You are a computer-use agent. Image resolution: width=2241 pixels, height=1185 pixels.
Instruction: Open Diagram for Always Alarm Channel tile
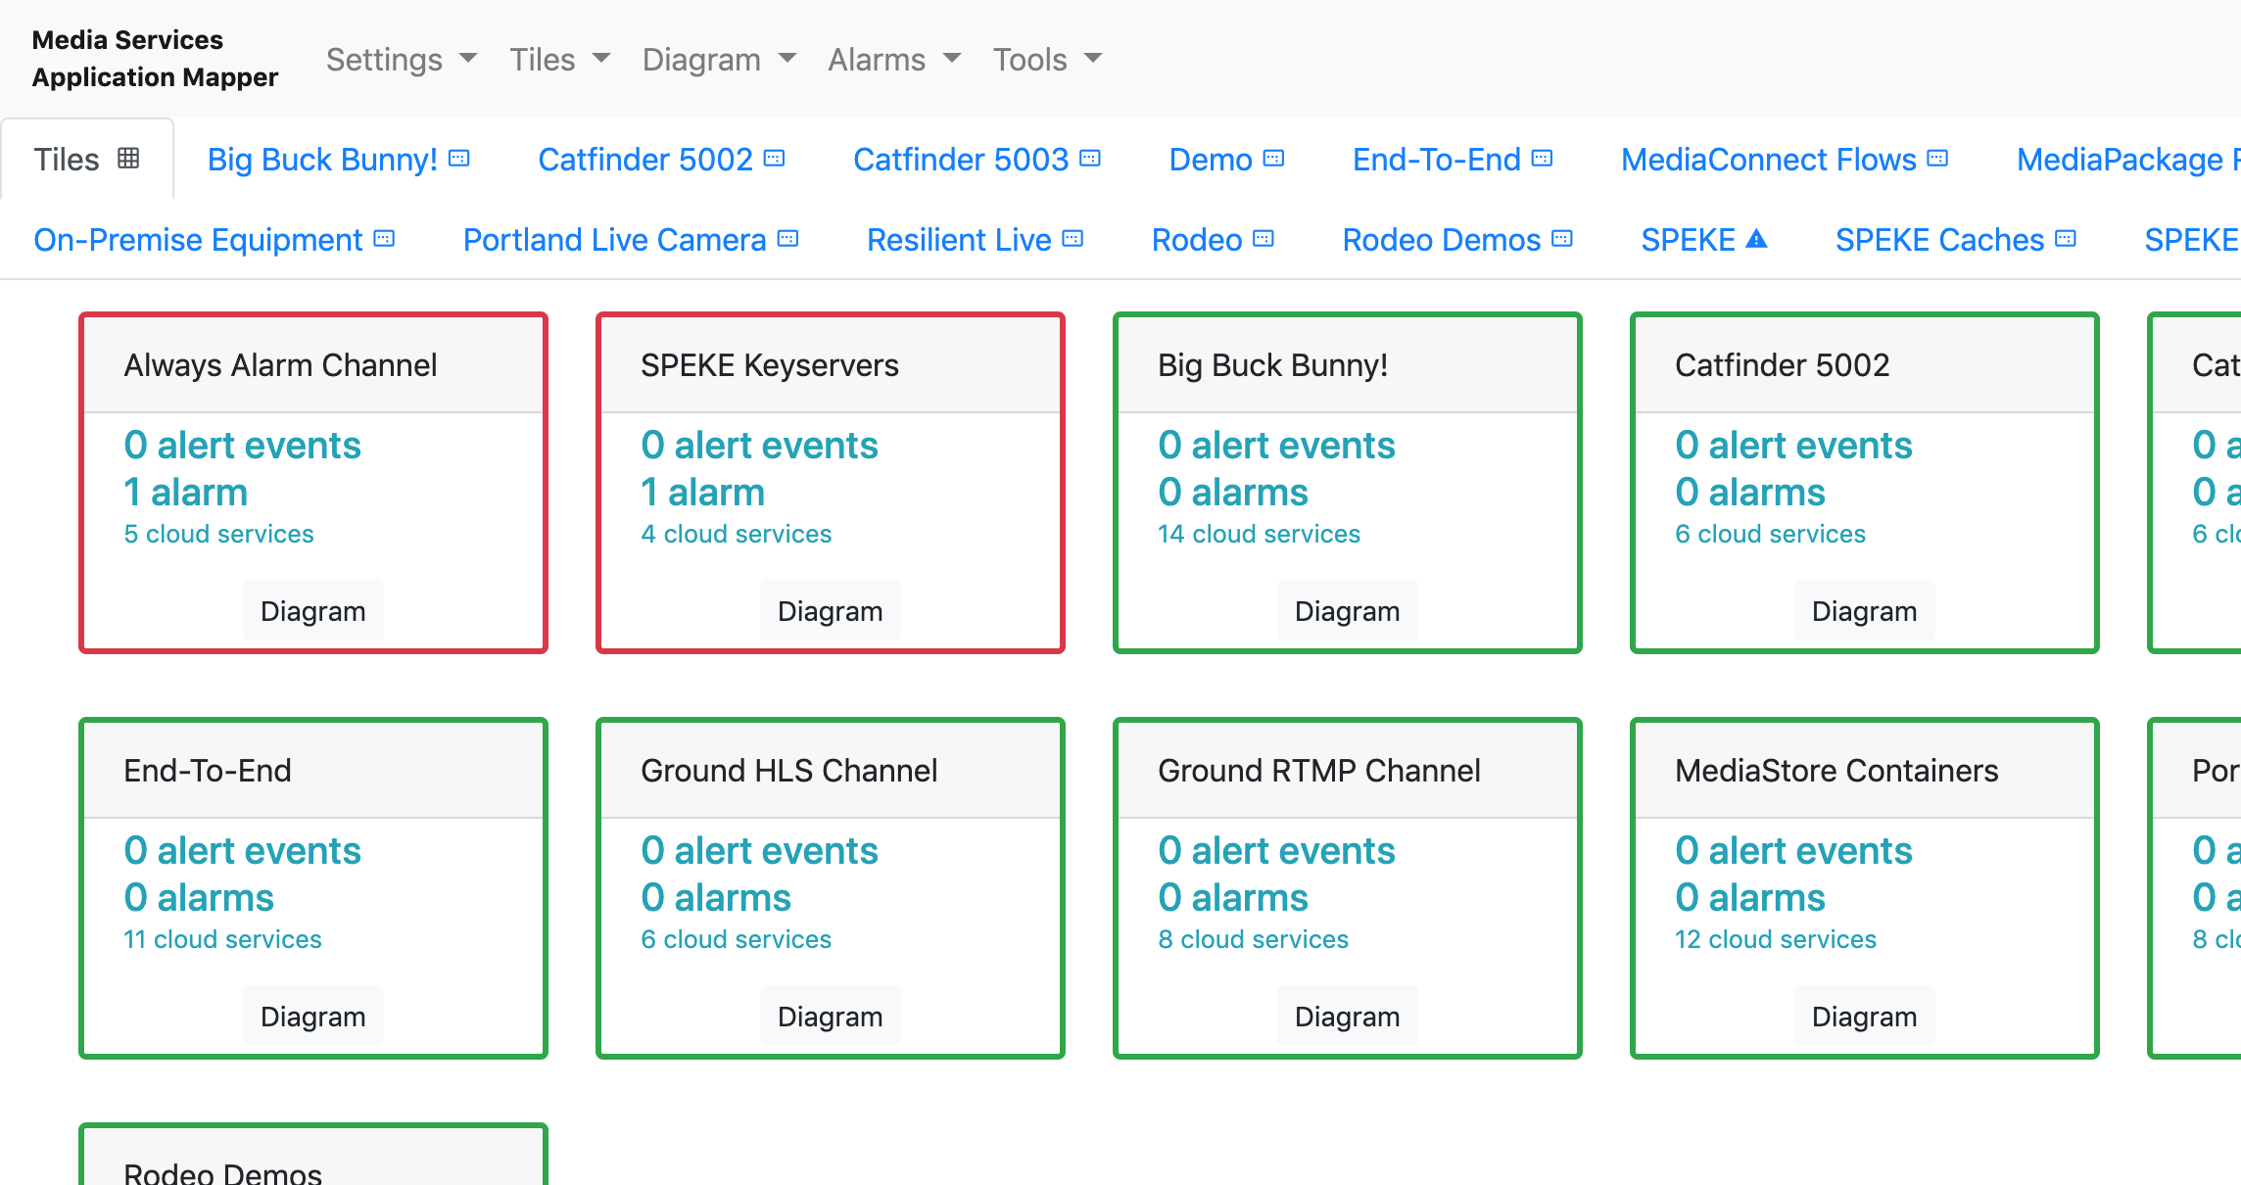tap(312, 611)
